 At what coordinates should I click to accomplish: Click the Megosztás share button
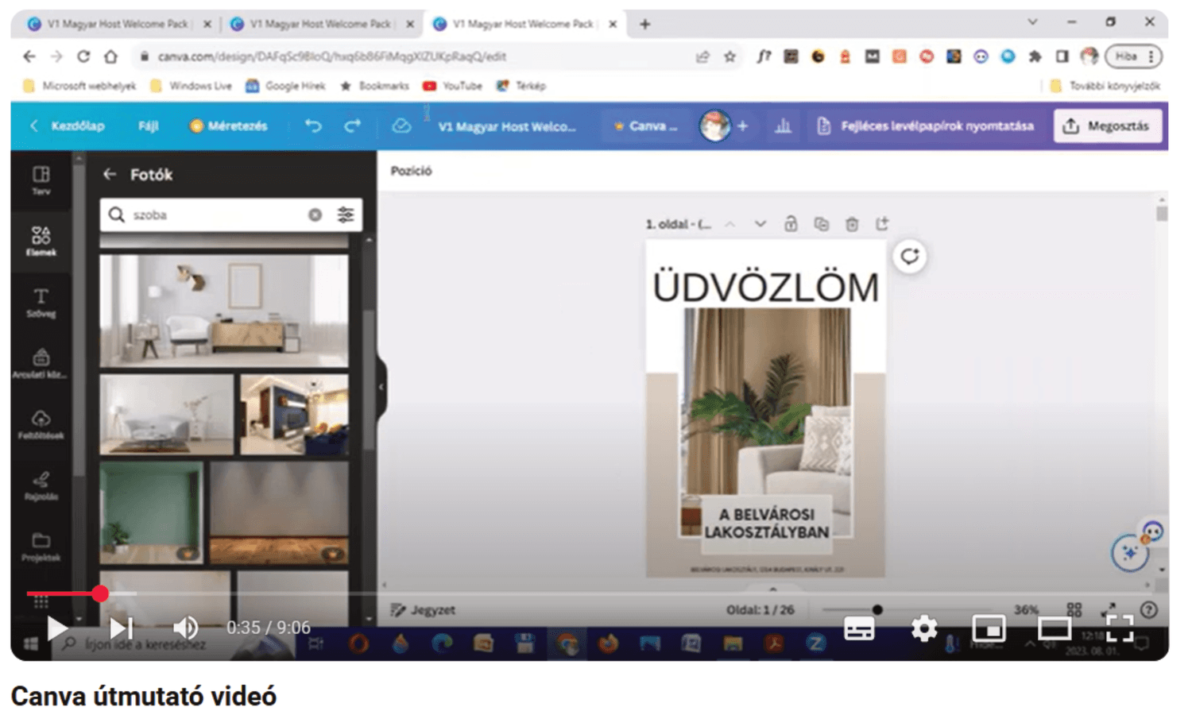1107,126
